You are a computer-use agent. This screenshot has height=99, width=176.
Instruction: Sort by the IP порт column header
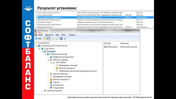[x=108, y=43]
